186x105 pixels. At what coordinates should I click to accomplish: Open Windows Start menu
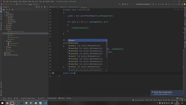point(2,103)
